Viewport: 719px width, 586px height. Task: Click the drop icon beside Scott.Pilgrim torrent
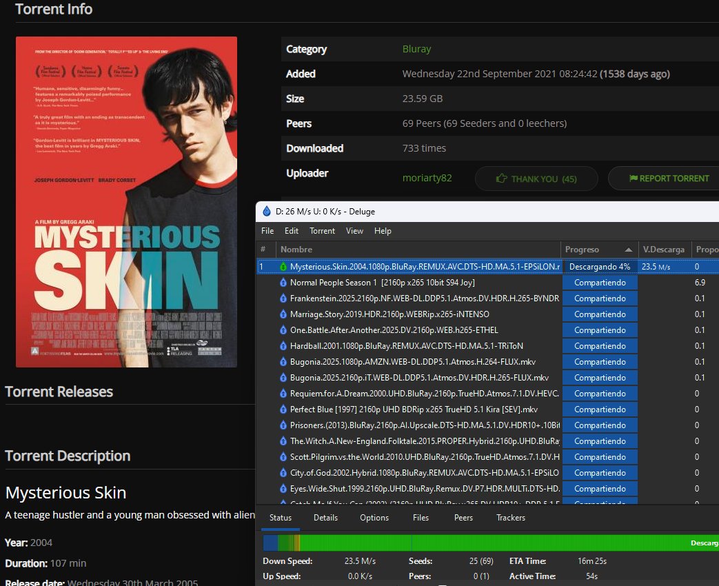[283, 456]
